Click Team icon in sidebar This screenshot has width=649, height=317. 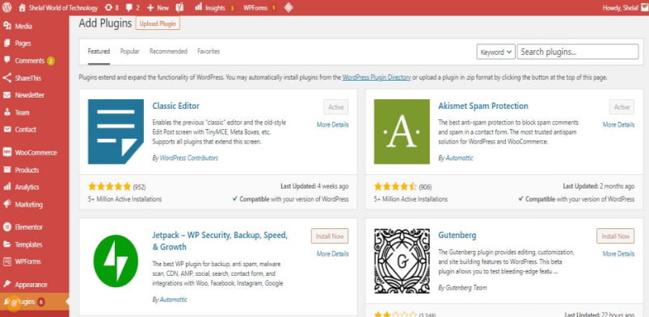7,112
